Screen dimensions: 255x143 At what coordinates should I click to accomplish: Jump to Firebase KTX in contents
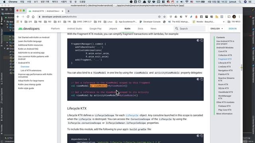pos(224,106)
